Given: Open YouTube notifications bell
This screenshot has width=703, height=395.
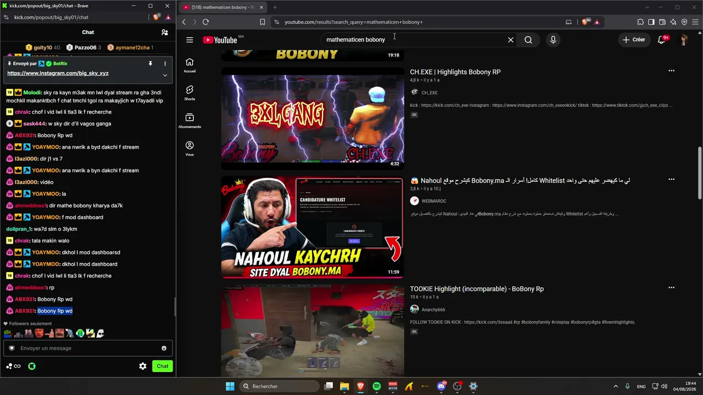Looking at the screenshot, I should pyautogui.click(x=662, y=39).
